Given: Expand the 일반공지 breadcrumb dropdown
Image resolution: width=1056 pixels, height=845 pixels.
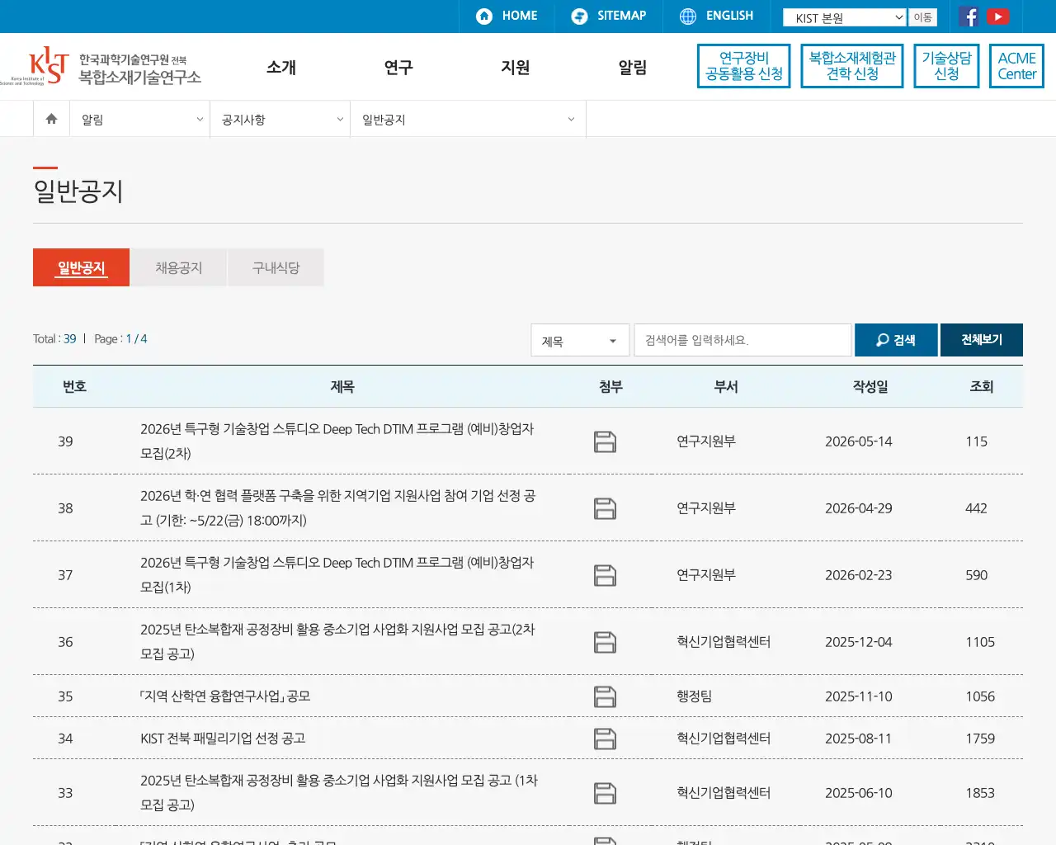Looking at the screenshot, I should (469, 120).
